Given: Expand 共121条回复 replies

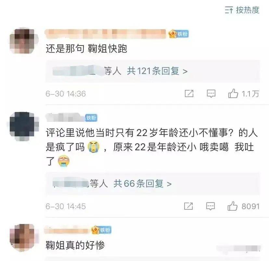Looking at the screenshot, I should (x=157, y=71).
